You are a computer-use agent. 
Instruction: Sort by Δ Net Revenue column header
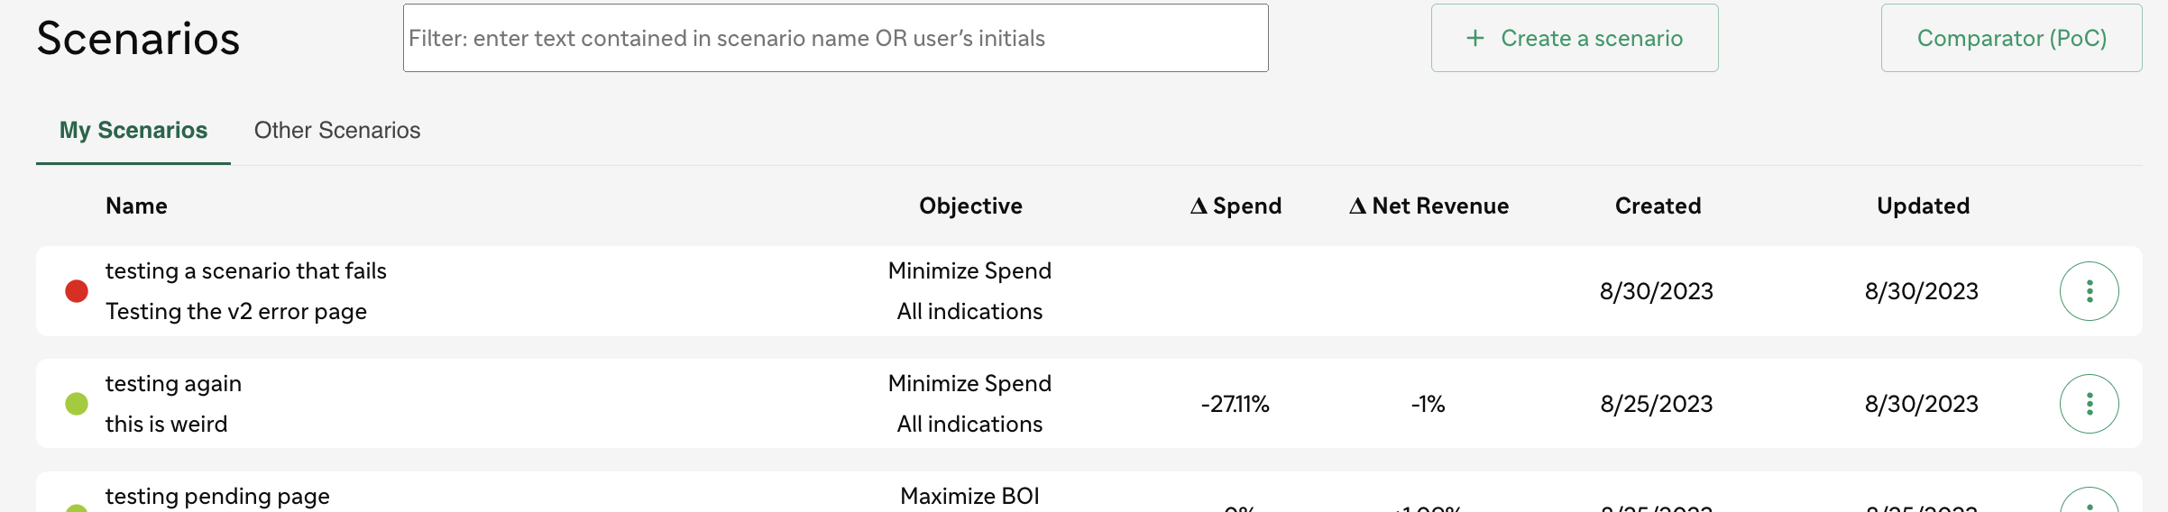tap(1428, 206)
